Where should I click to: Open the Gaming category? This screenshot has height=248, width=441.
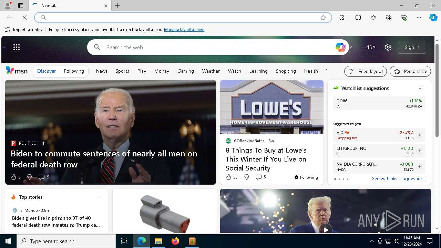[186, 71]
